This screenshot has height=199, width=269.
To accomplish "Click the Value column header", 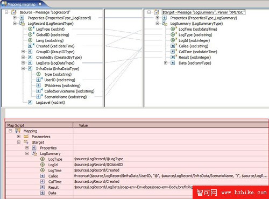I will 171,125.
